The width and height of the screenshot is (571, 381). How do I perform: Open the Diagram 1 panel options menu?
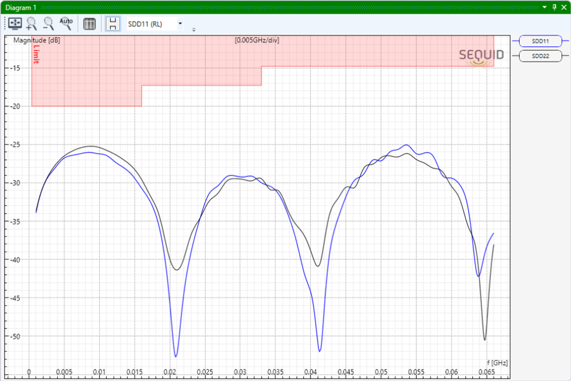coord(544,7)
